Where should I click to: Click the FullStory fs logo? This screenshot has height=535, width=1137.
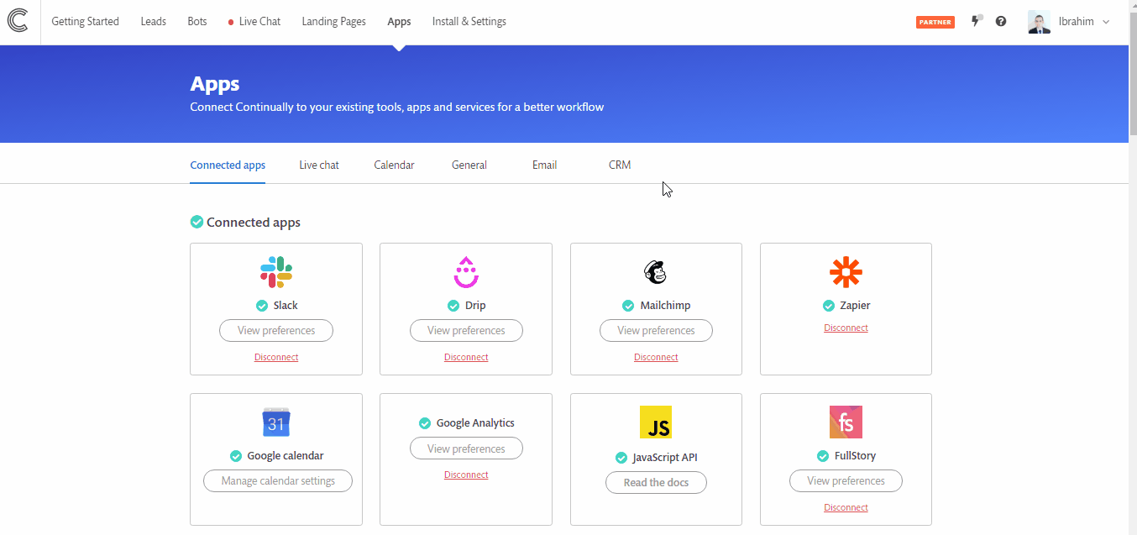click(846, 422)
